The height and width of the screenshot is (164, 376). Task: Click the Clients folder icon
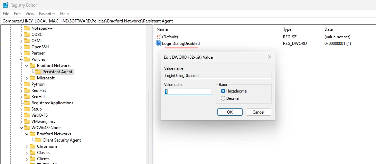tap(32, 159)
